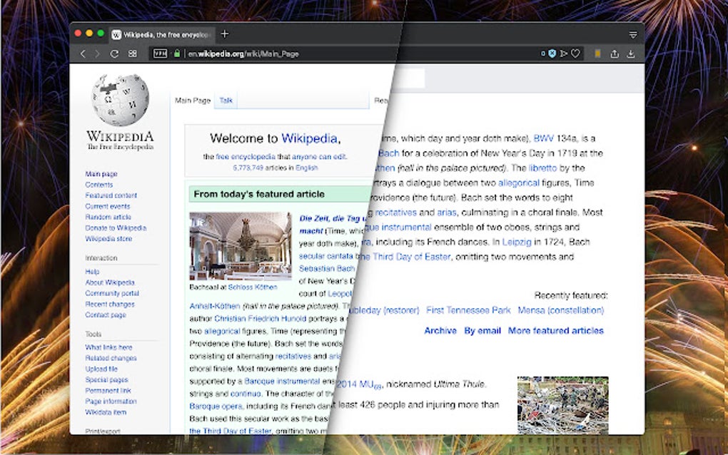Navigate back with the arrow icon
This screenshot has height=455, width=728.
click(83, 53)
